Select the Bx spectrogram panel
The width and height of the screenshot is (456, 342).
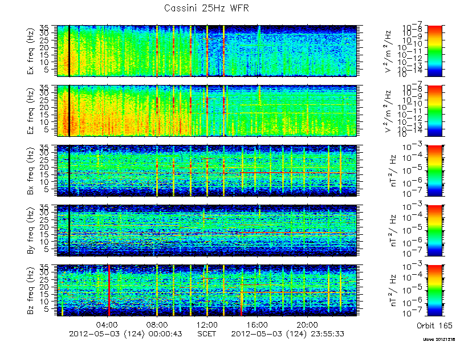click(x=207, y=170)
